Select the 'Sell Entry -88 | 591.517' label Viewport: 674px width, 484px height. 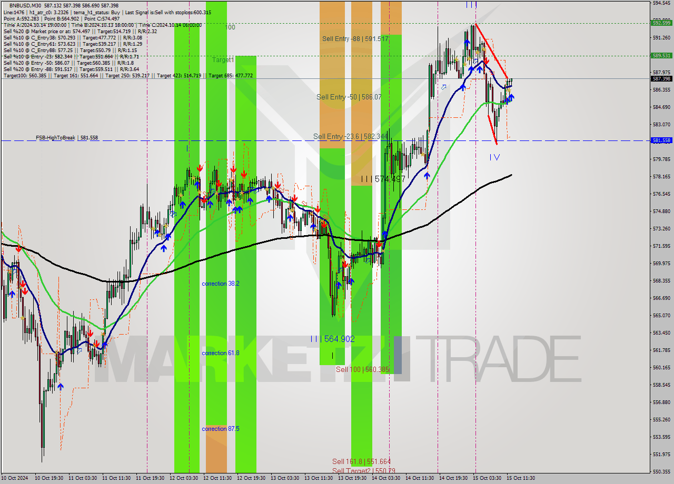tap(355, 39)
